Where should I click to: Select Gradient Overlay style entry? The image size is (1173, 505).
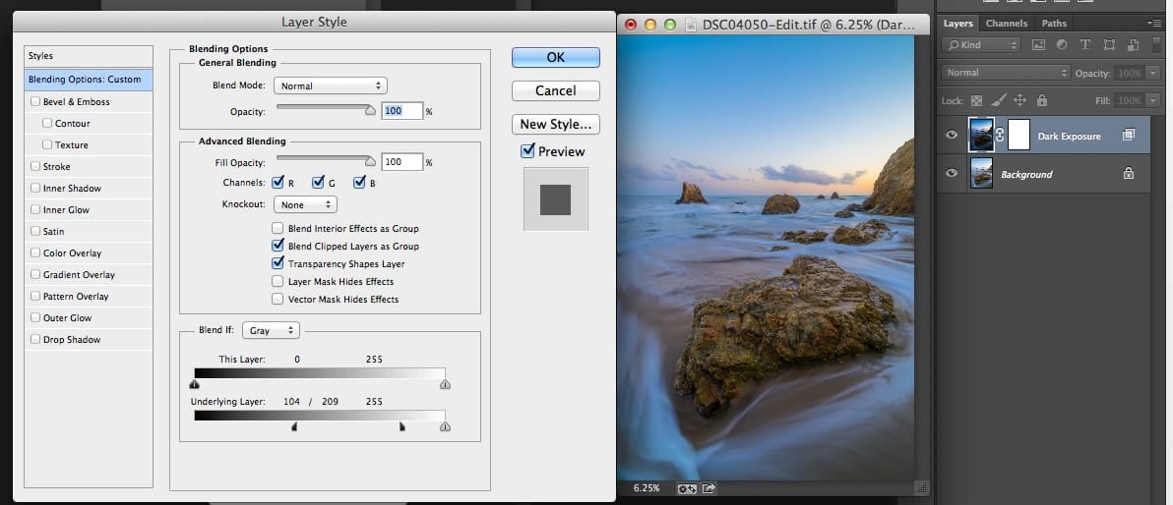click(x=89, y=275)
